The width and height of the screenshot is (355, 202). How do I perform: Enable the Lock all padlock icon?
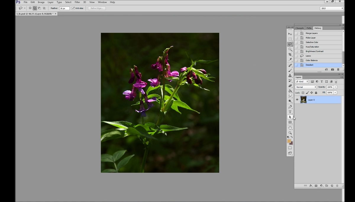316,93
